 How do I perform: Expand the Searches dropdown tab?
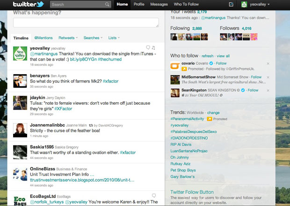tap(93, 38)
